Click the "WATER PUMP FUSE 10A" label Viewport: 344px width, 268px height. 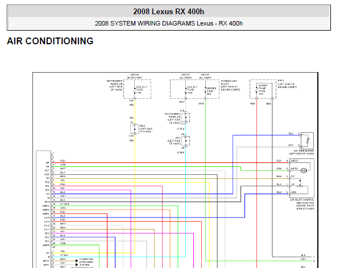(x=262, y=90)
